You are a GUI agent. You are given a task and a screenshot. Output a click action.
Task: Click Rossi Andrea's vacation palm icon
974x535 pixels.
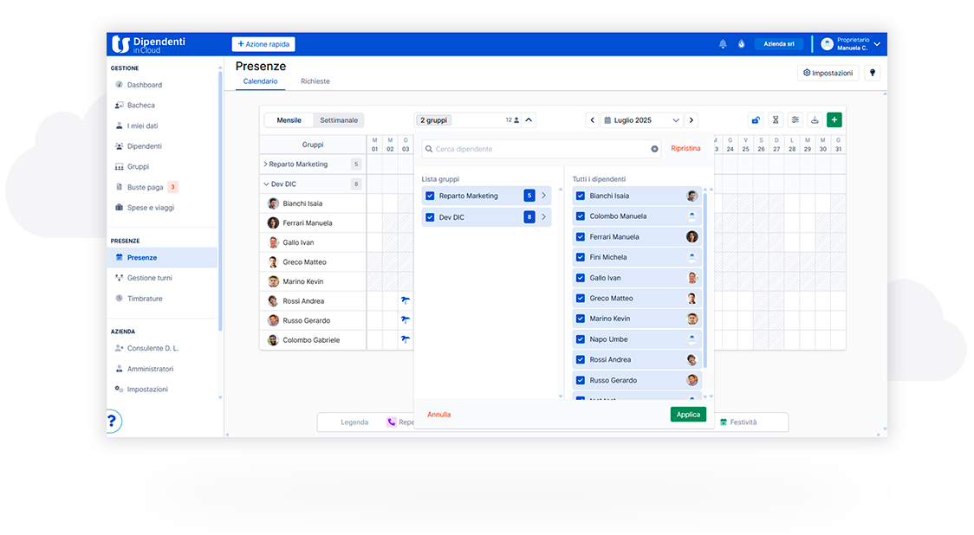click(x=405, y=300)
